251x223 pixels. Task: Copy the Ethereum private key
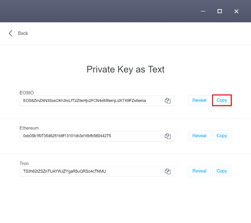(x=222, y=136)
